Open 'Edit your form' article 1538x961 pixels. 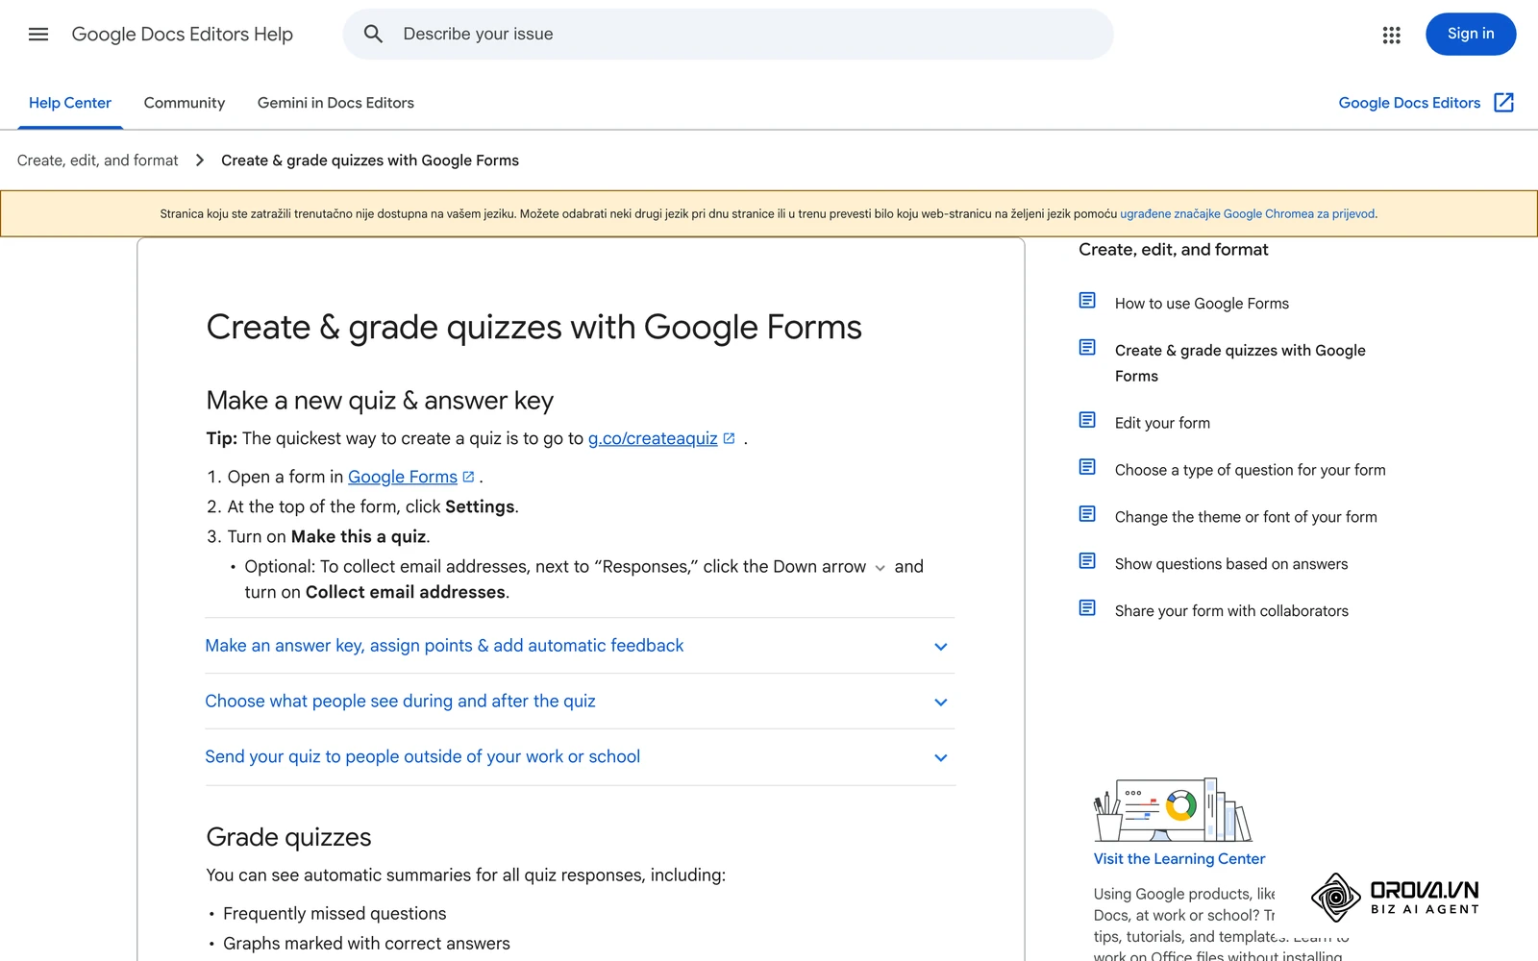coord(1162,423)
